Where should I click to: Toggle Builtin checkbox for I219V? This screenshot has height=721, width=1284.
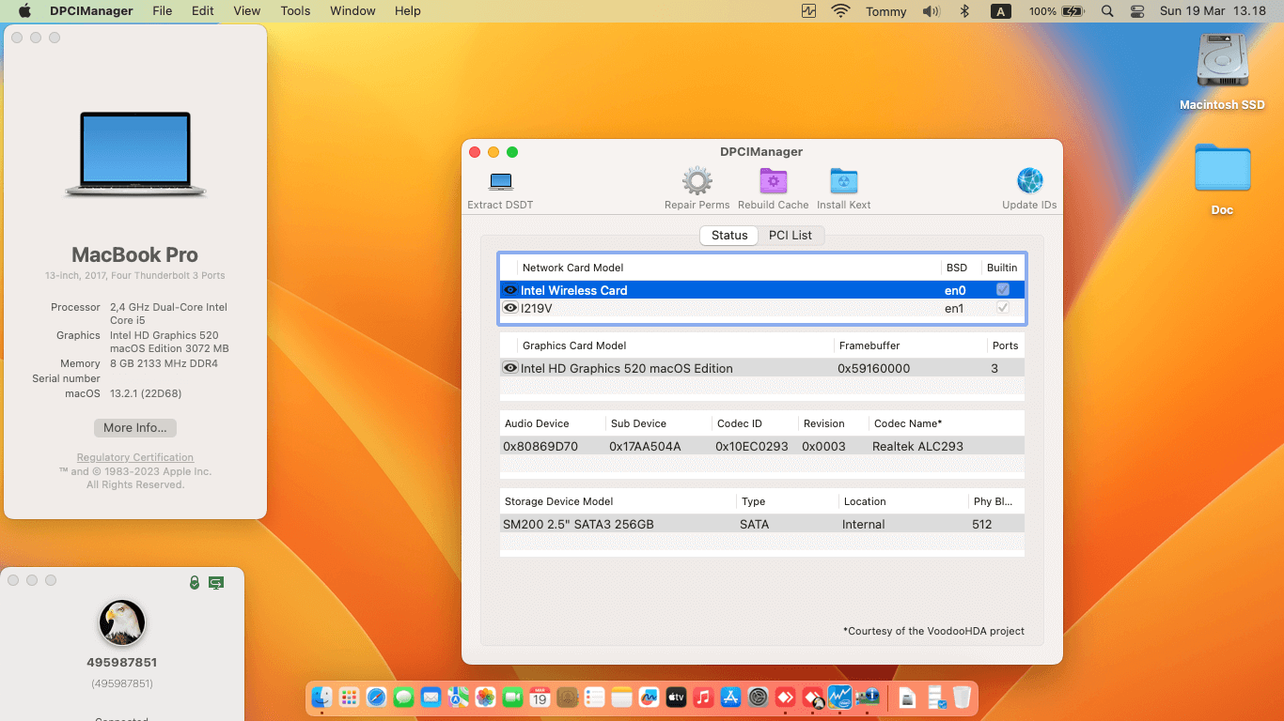pos(1003,308)
